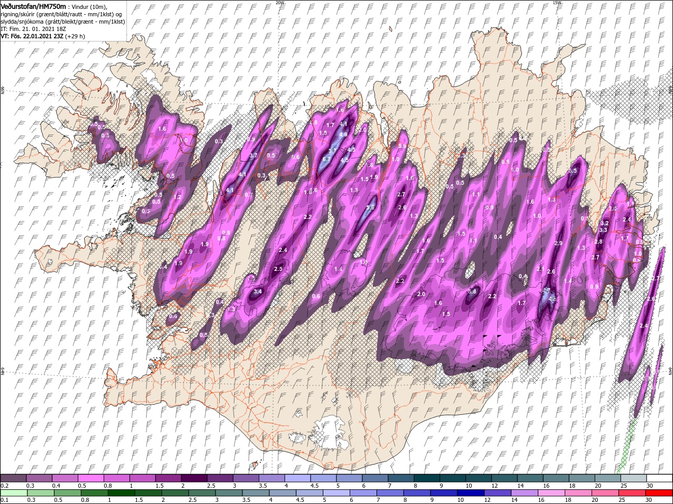Click the 2.8 precipitation value in the east
The width and height of the screenshot is (673, 504).
pyautogui.click(x=598, y=241)
